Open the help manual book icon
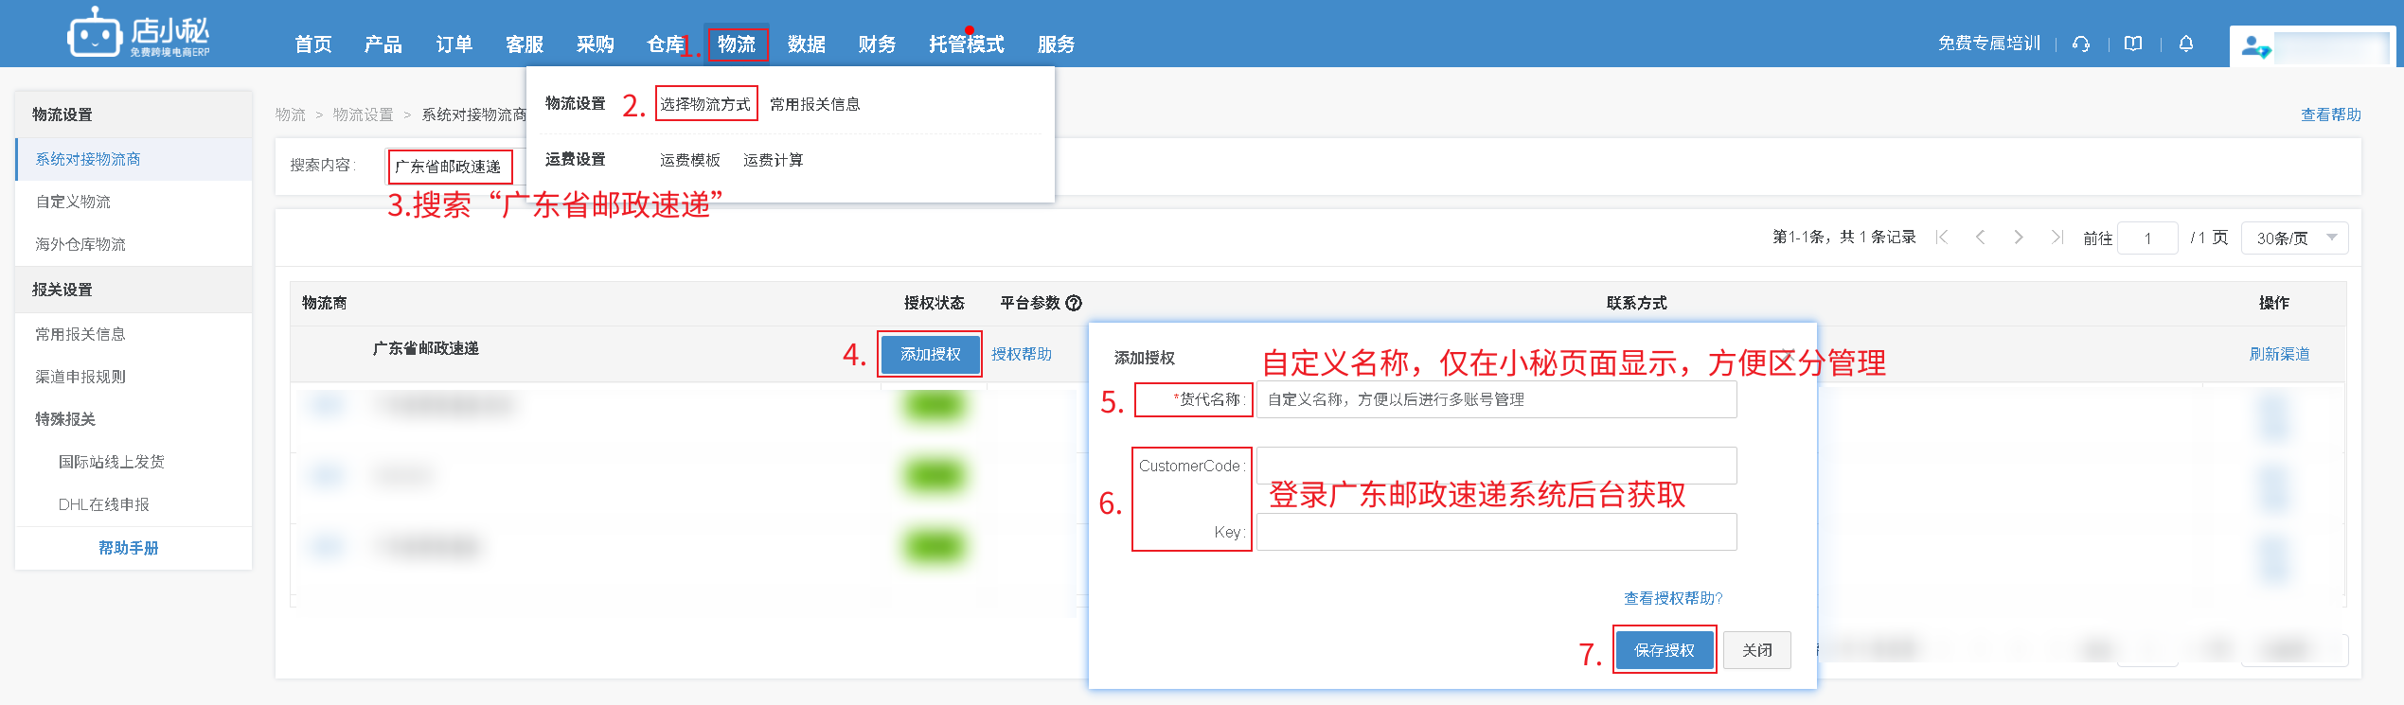 point(2132,44)
